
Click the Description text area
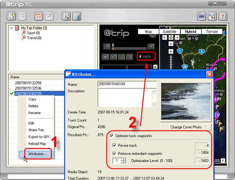coord(124,98)
